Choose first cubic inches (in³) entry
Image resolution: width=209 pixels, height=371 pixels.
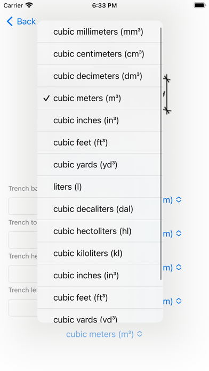click(100, 120)
